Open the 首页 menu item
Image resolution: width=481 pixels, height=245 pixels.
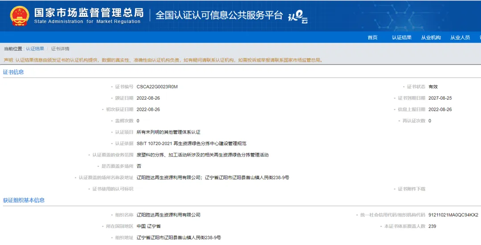[372, 37]
